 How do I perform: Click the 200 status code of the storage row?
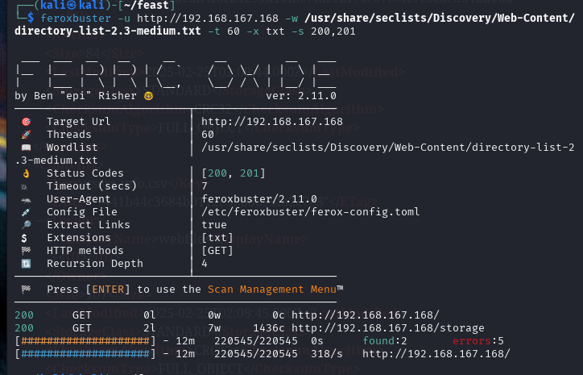[24, 328]
